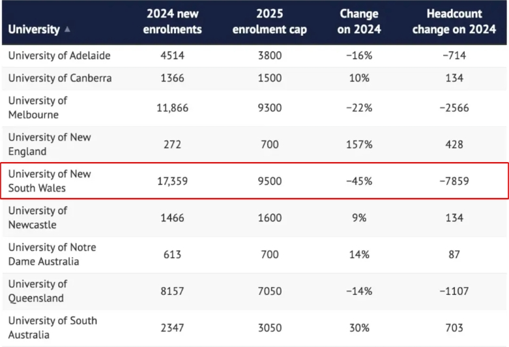Click the 11,866 enrolments figure
The height and width of the screenshot is (347, 509).
click(x=173, y=107)
